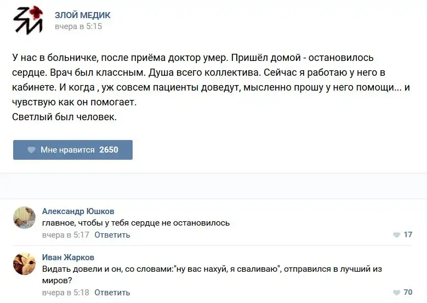Open the ЗЛОЙ МЕДИК group logo avatar

[x=28, y=20]
